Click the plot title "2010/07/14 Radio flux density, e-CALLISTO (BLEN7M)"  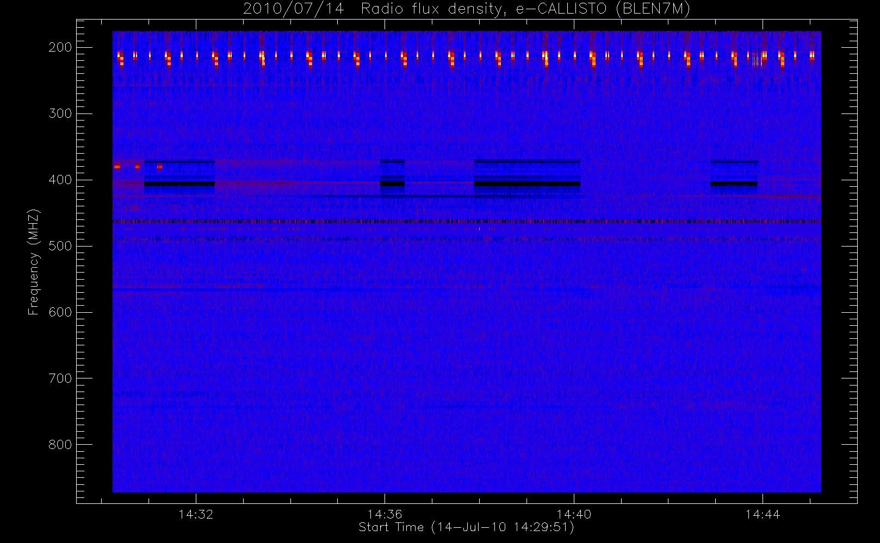[467, 9]
